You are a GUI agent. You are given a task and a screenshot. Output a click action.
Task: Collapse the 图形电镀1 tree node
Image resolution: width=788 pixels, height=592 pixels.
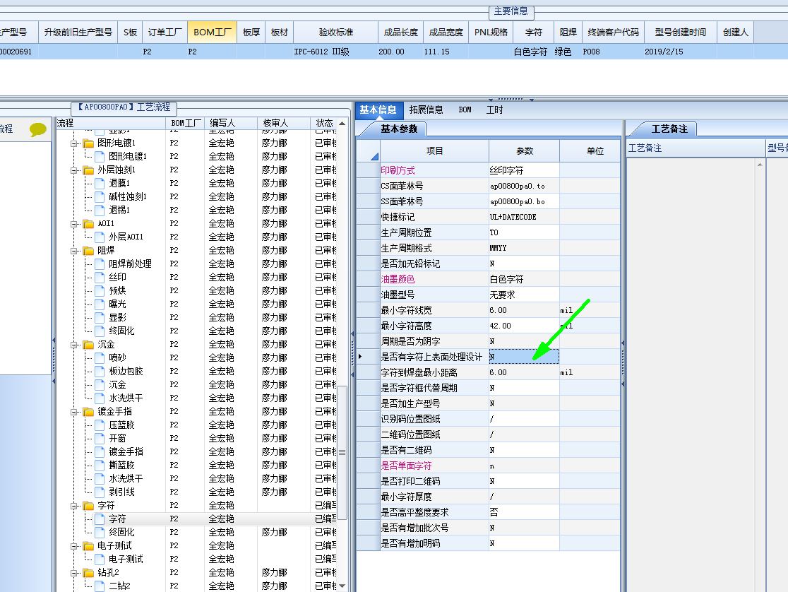[74, 143]
